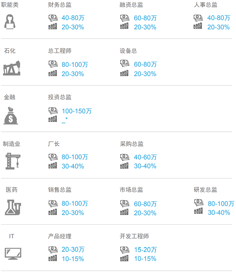This screenshot has width=236, height=275.
Task: Click the 销售总监 20-30% growth figure
Action: (73, 213)
